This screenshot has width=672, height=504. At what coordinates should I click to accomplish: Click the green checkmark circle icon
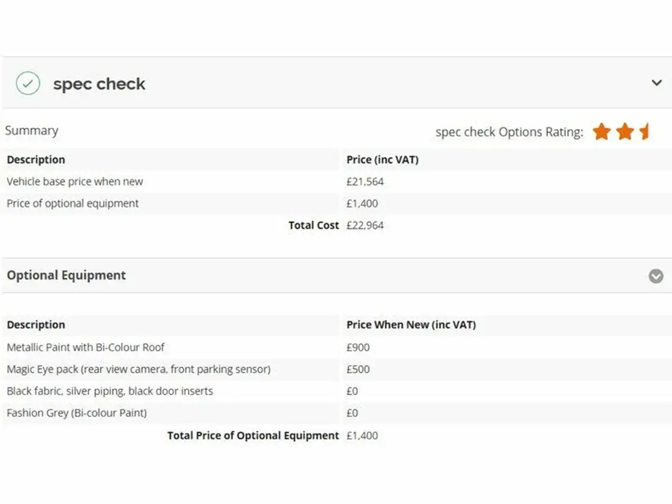point(28,84)
